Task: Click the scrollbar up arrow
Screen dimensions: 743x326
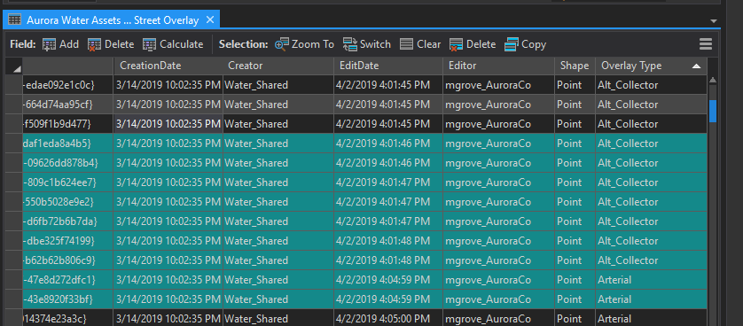Action: click(x=713, y=81)
